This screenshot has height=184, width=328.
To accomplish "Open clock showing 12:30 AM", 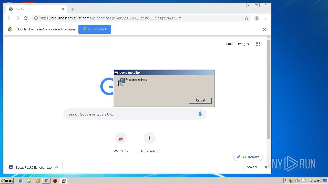I will 315,181.
